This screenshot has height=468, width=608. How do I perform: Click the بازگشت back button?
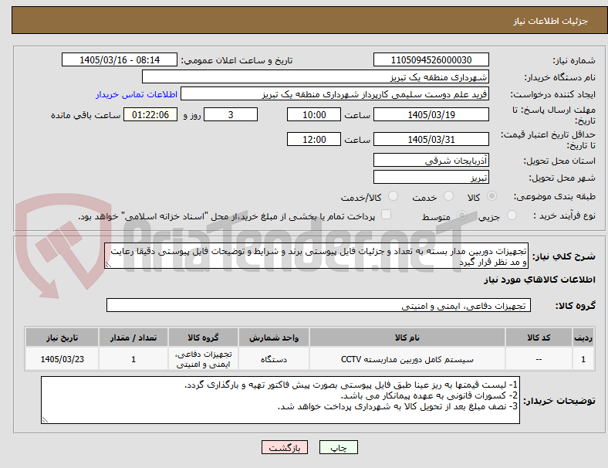click(x=285, y=447)
